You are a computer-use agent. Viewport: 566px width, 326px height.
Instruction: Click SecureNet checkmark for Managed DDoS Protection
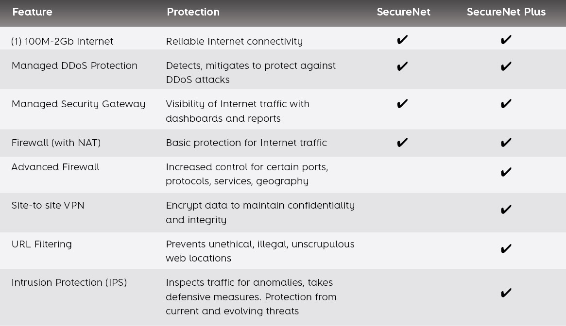402,66
